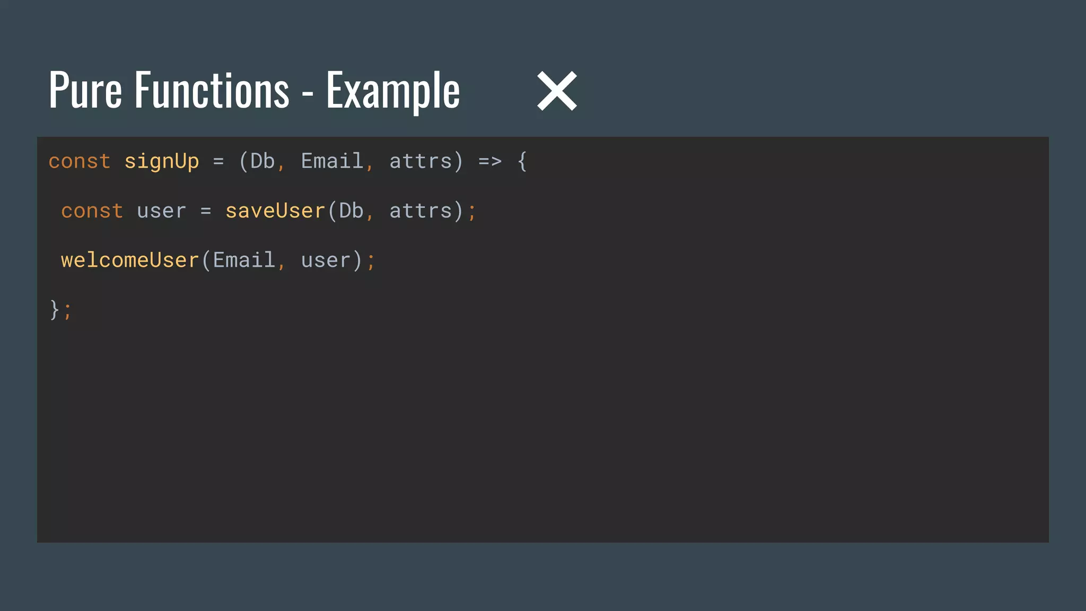Click the "saveUser" function call
Screen dimensions: 1086x611
[x=275, y=211]
